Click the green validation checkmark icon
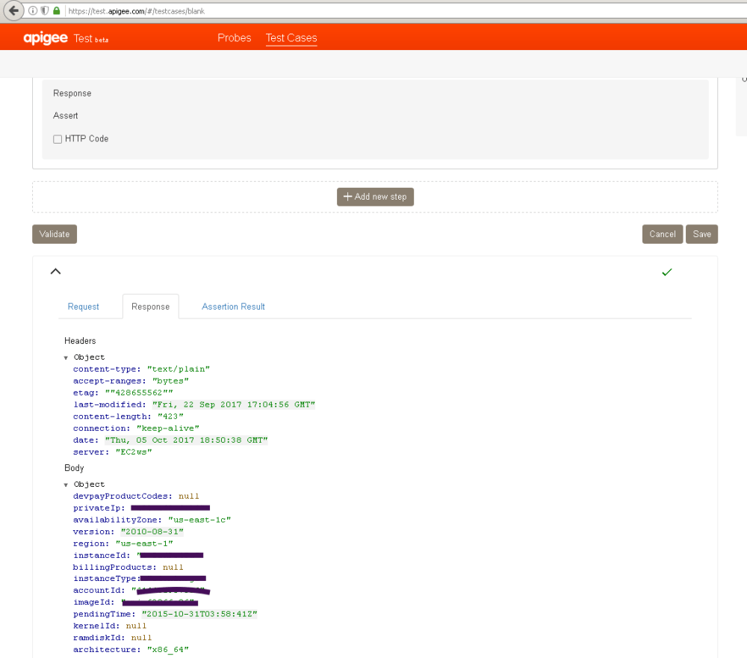747x658 pixels. coord(667,272)
